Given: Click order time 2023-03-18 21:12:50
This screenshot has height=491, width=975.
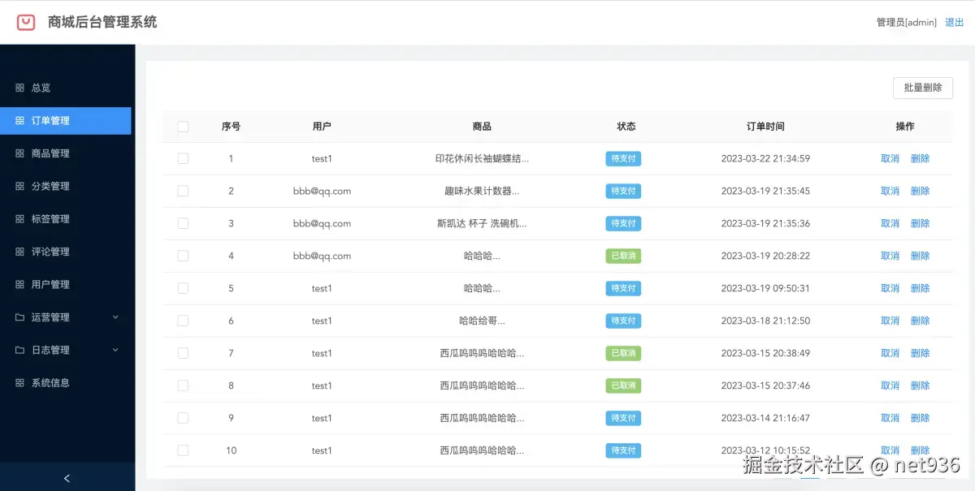Looking at the screenshot, I should click(x=765, y=321).
